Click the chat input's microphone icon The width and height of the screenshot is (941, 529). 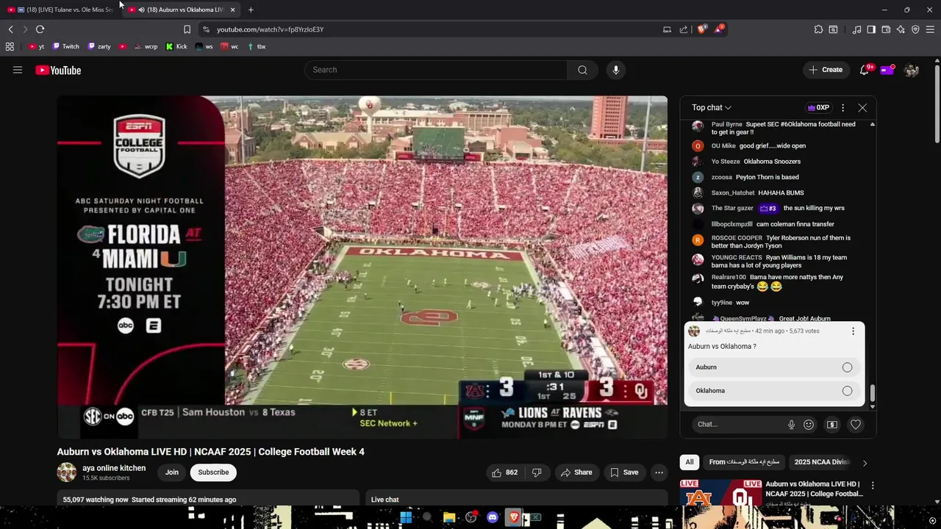791,424
